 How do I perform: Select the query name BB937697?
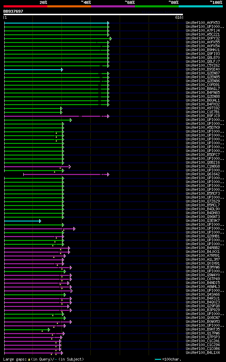click(13, 11)
